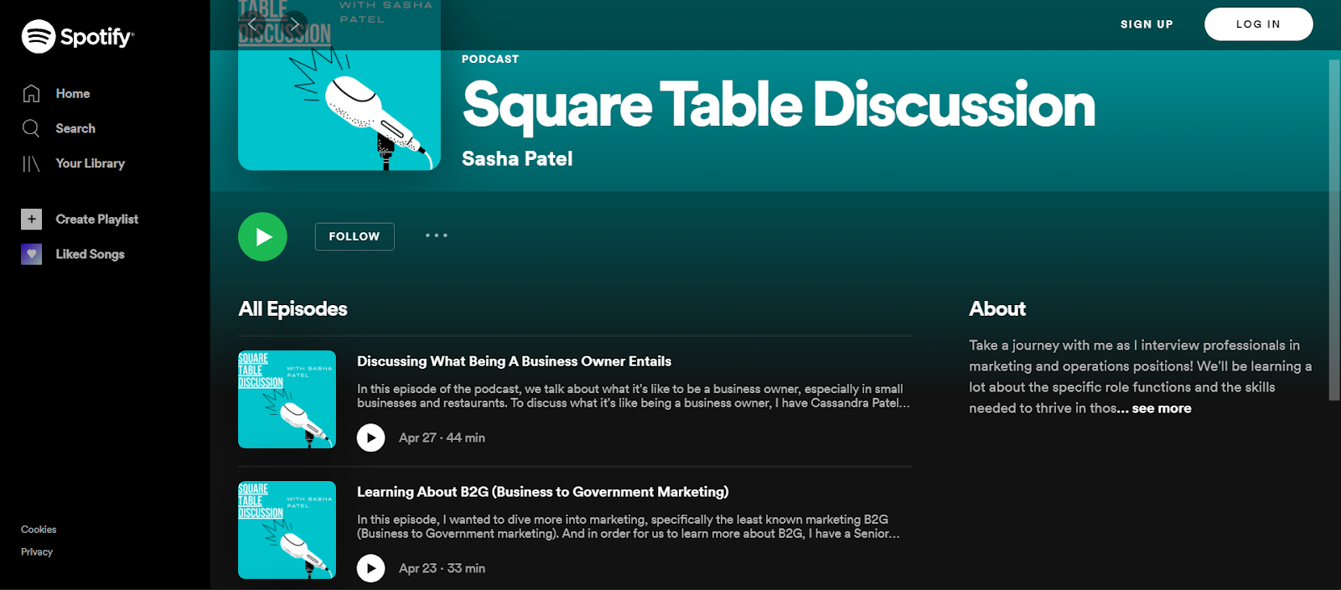Expand About with 'see more'
The width and height of the screenshot is (1341, 590).
coord(1161,408)
